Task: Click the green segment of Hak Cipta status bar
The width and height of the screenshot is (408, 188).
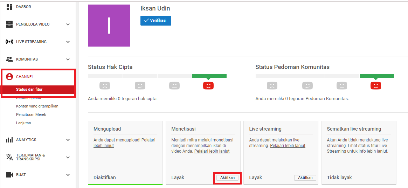Action: 209,76
